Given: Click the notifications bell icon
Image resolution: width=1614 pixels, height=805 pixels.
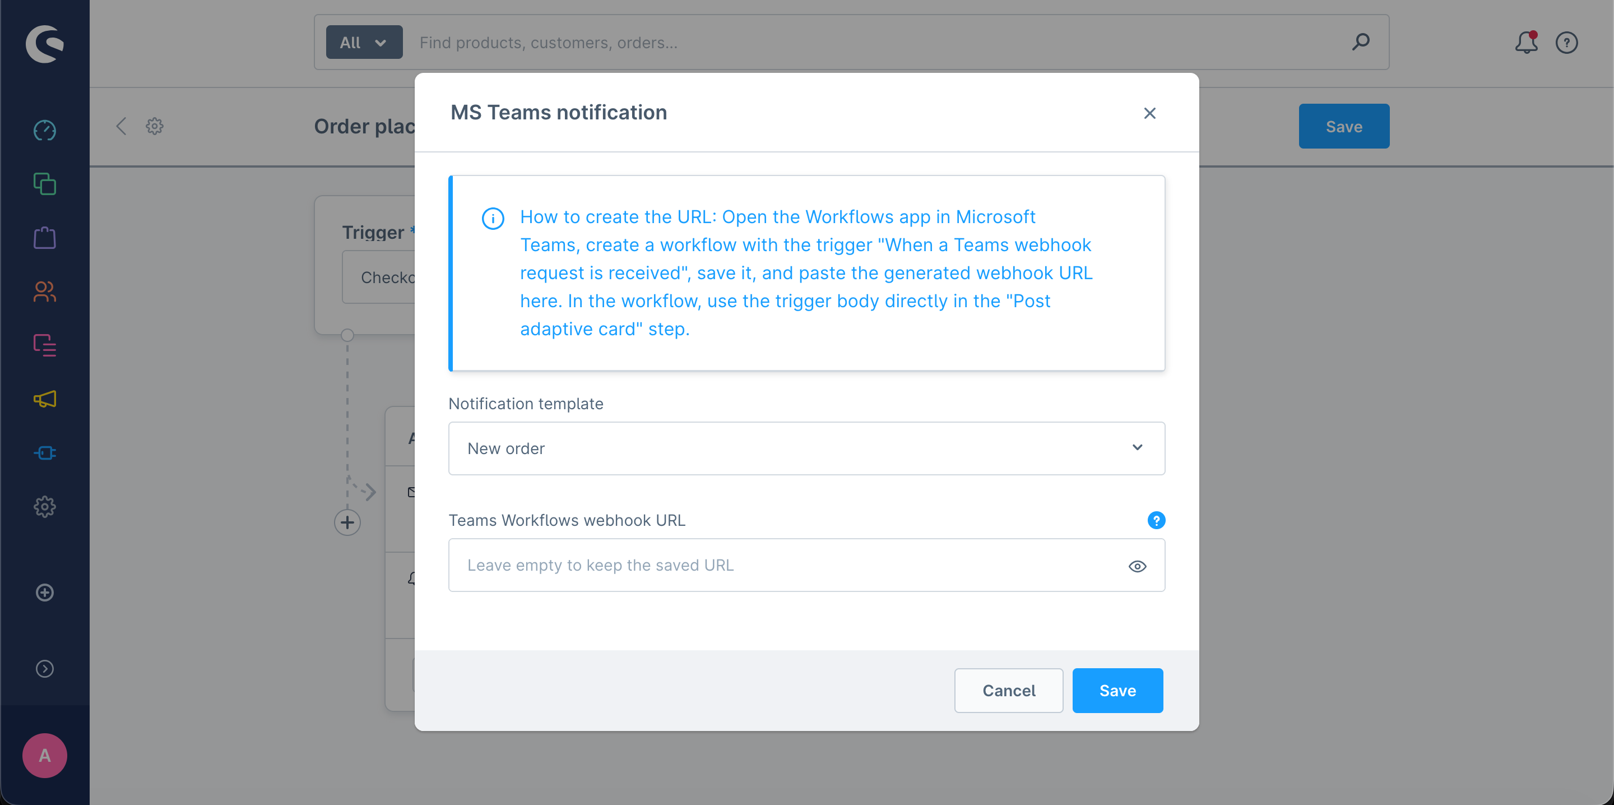Looking at the screenshot, I should pyautogui.click(x=1525, y=43).
